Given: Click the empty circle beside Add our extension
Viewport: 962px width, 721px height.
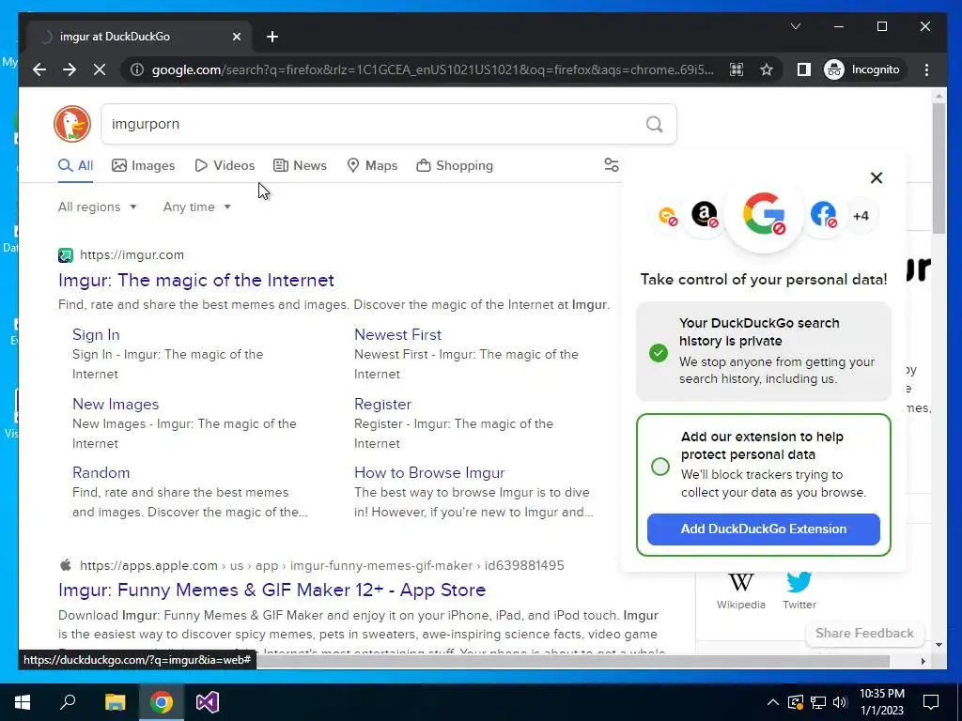Looking at the screenshot, I should point(660,467).
